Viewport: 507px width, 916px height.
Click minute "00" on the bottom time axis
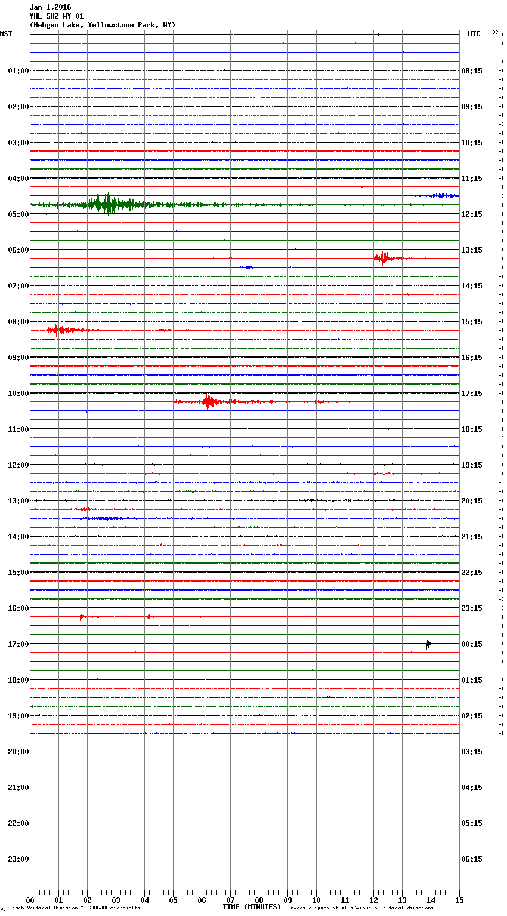(30, 900)
